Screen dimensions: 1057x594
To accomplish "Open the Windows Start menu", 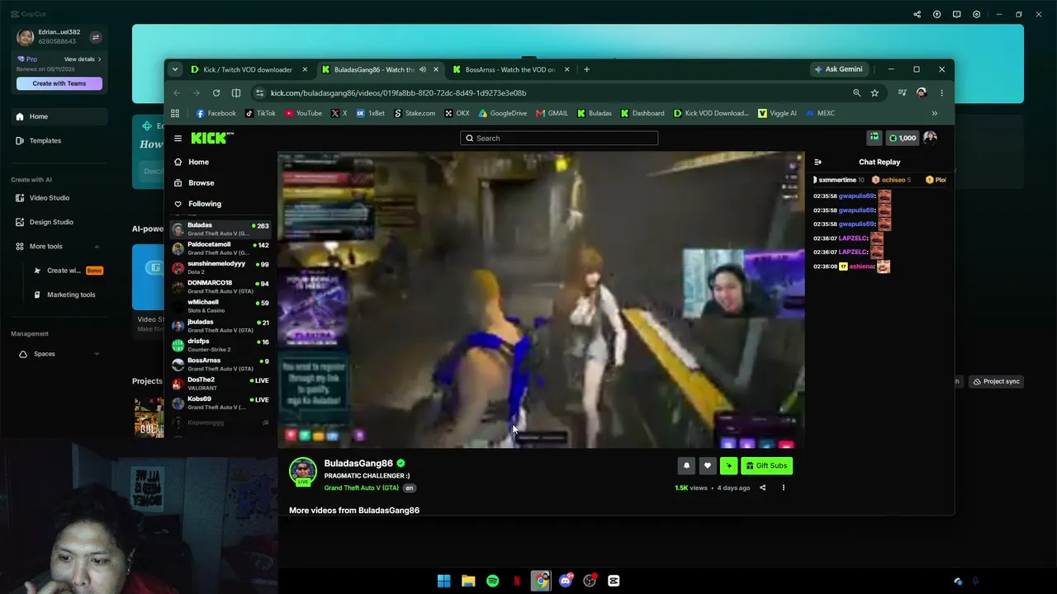I will point(443,581).
